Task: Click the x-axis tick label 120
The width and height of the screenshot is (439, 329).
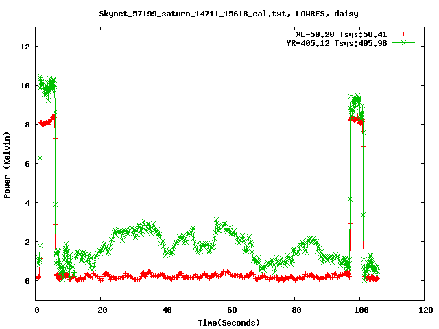Action: tap(426, 310)
